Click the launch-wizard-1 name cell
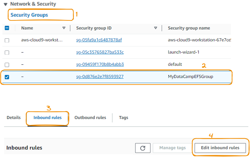The width and height of the screenshot is (251, 157). point(183,52)
